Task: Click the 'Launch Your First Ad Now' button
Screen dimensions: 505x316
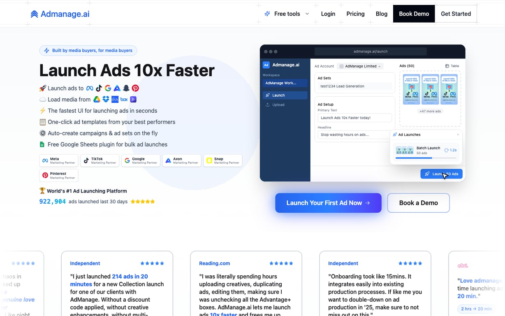Action: (x=328, y=202)
